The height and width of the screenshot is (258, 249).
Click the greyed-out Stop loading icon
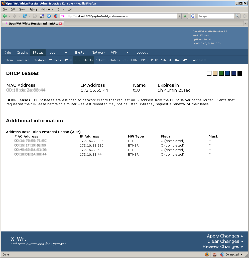click(x=35, y=16)
